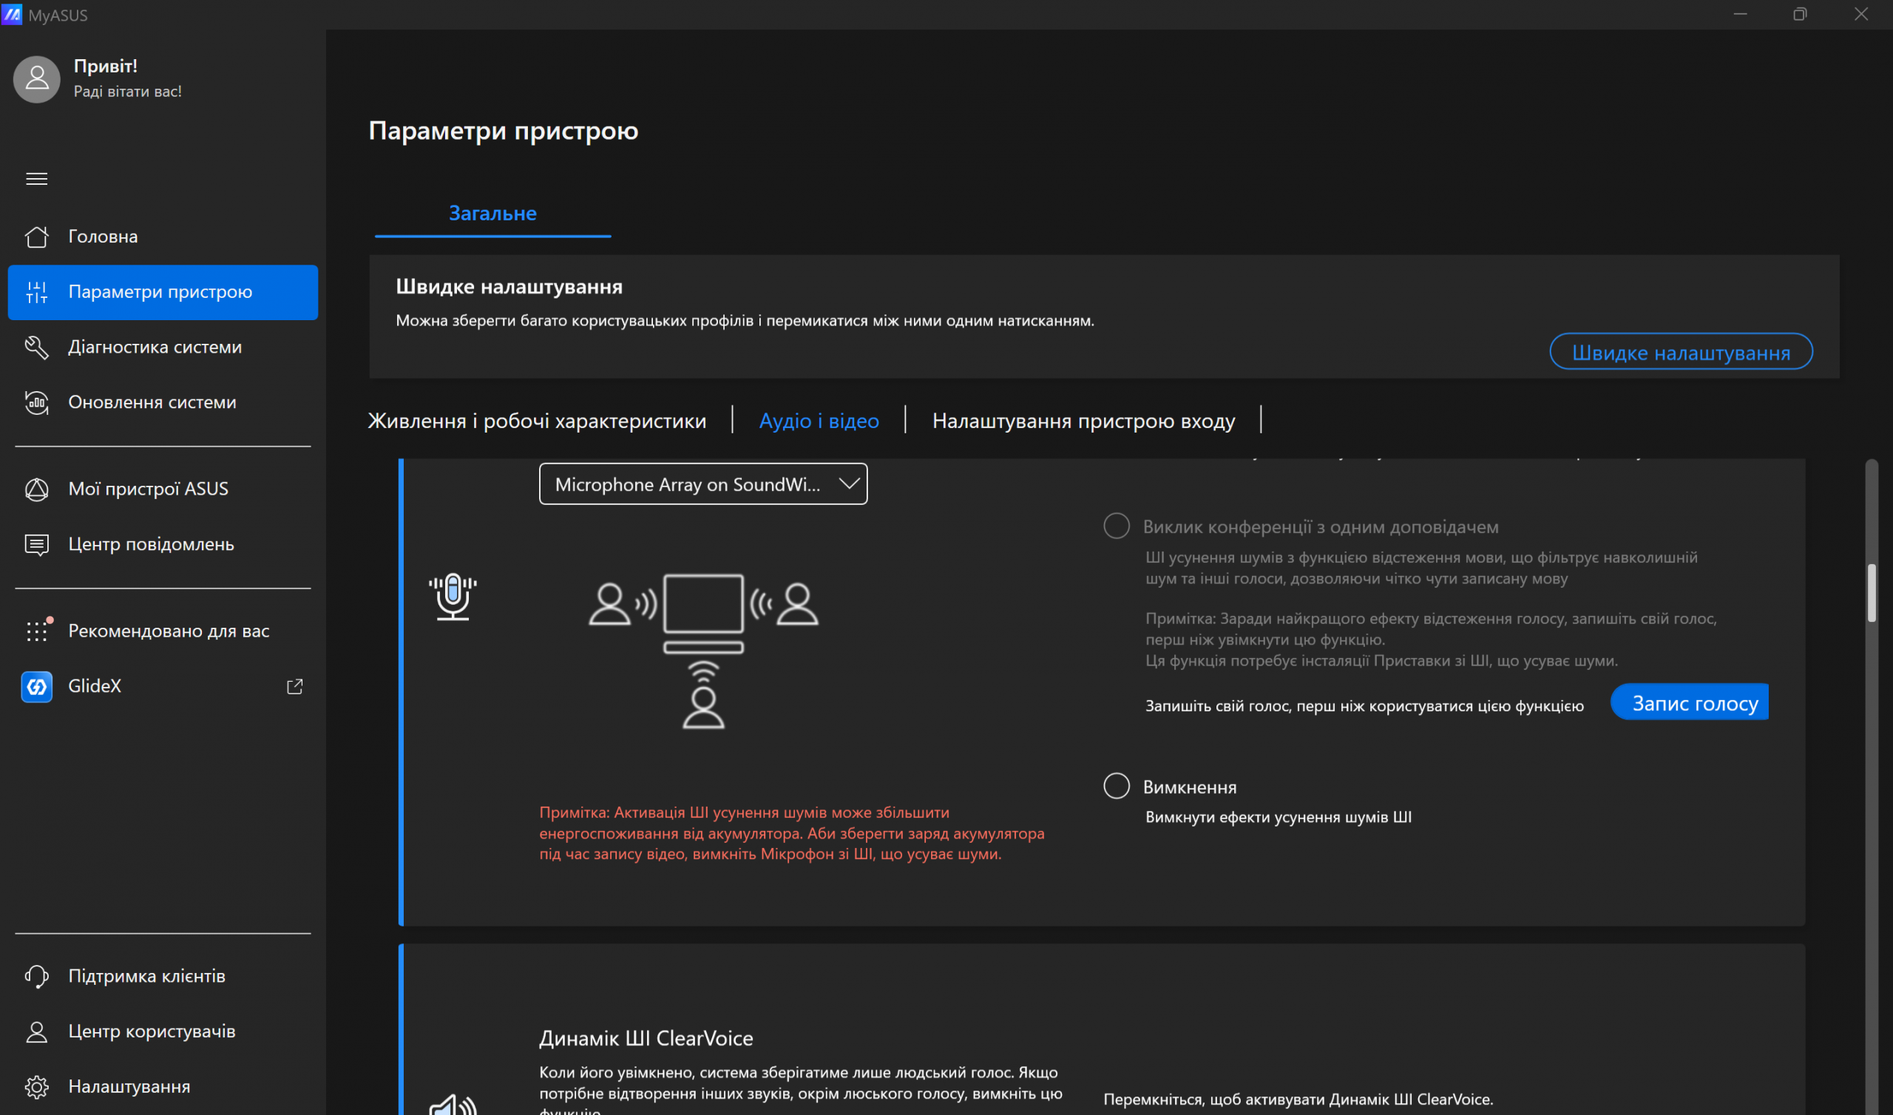Select Виклик конференції з одним доповідачем radio
This screenshot has width=1893, height=1115.
coord(1117,526)
